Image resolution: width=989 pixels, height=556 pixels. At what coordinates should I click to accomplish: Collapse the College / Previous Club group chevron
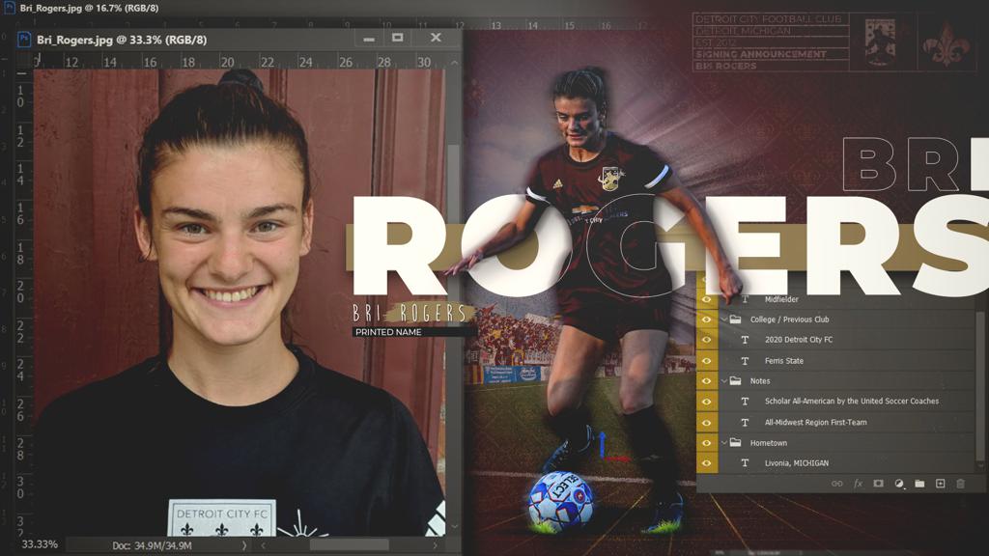click(724, 320)
